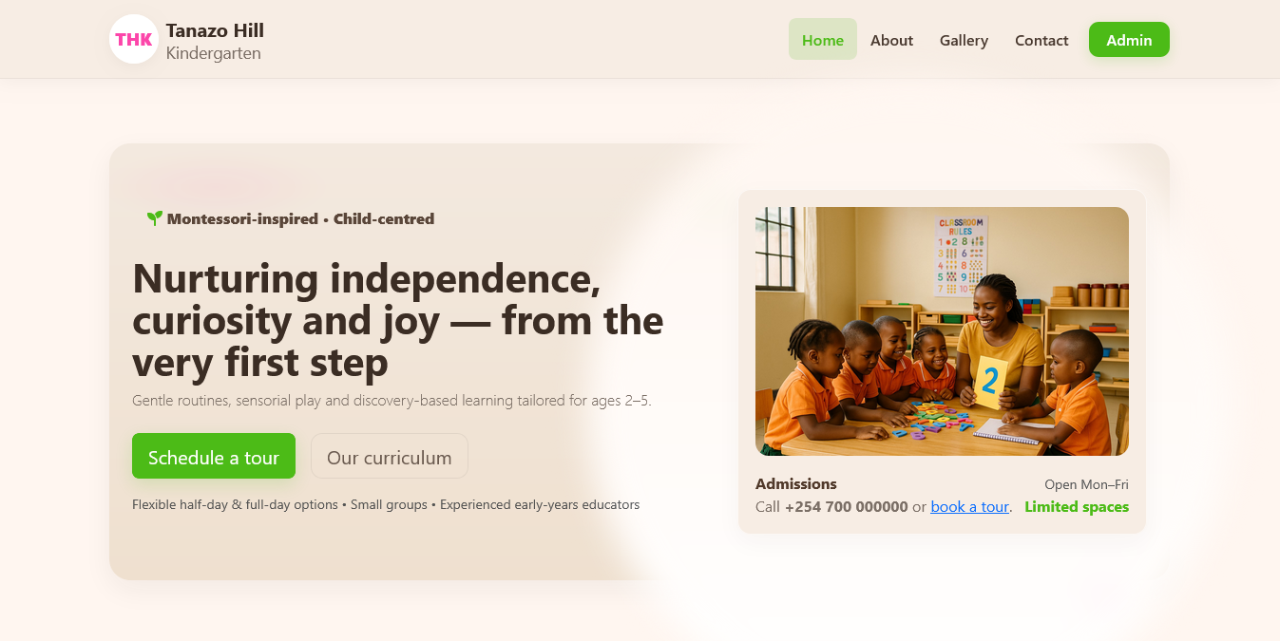Click the Nurturing independence main headline
Screen dimensions: 1280x641
coord(397,320)
